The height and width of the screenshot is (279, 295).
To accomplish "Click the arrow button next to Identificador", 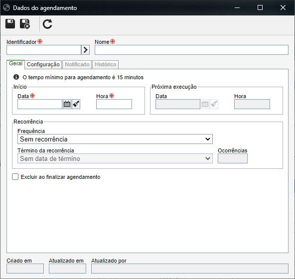I will point(85,50).
